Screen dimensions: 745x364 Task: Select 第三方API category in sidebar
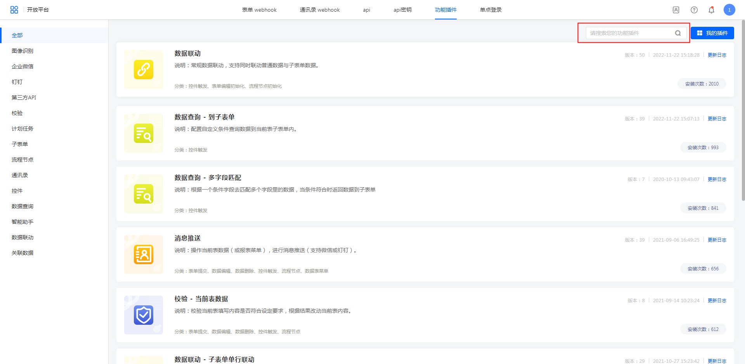point(24,98)
